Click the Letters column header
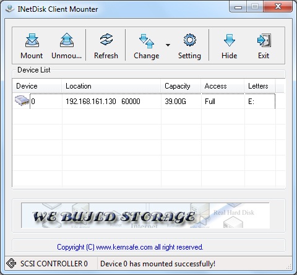Screen dimensions: 297x275 (260, 86)
